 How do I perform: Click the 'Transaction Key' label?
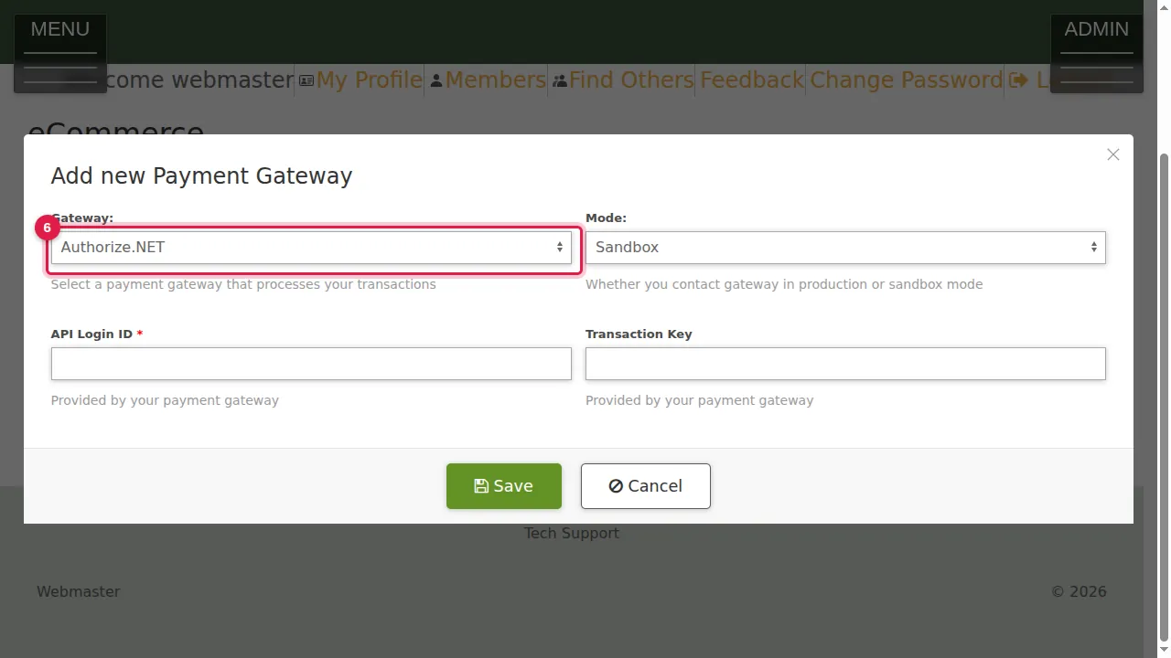click(639, 334)
